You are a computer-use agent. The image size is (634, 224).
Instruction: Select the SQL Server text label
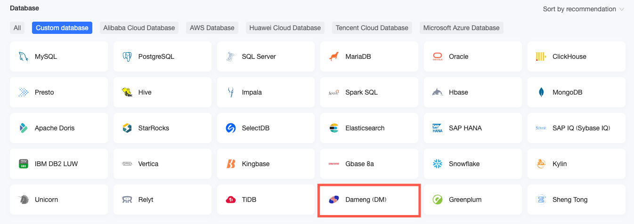pyautogui.click(x=259, y=56)
